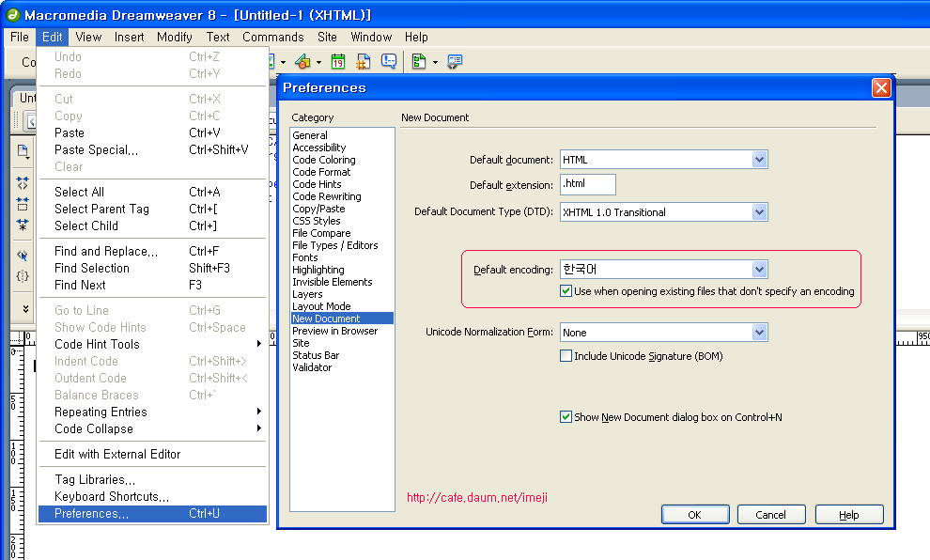Screen dimensions: 930x560
Task: Select the Highlighting category
Action: tap(318, 270)
